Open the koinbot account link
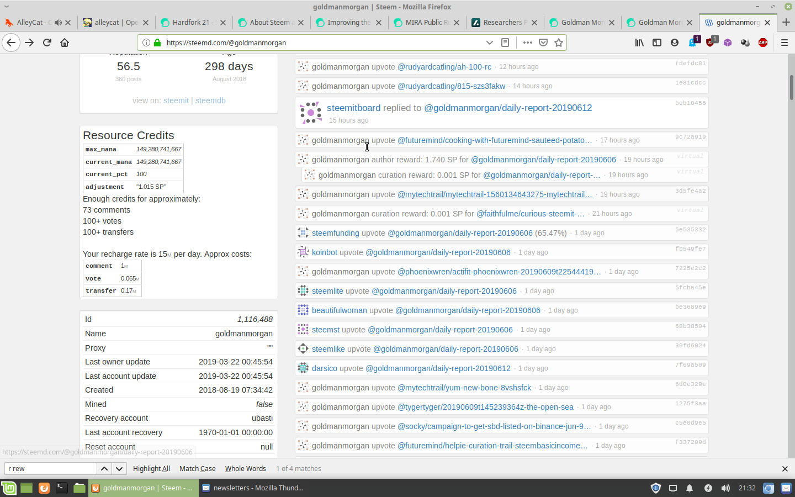795x497 pixels. point(325,252)
